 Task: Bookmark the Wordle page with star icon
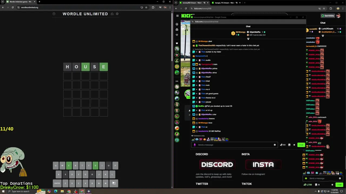[x=146, y=7]
